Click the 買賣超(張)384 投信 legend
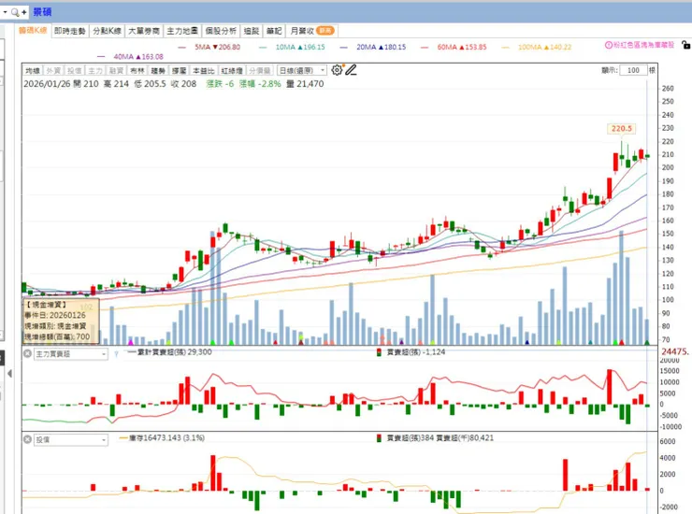 435,437
